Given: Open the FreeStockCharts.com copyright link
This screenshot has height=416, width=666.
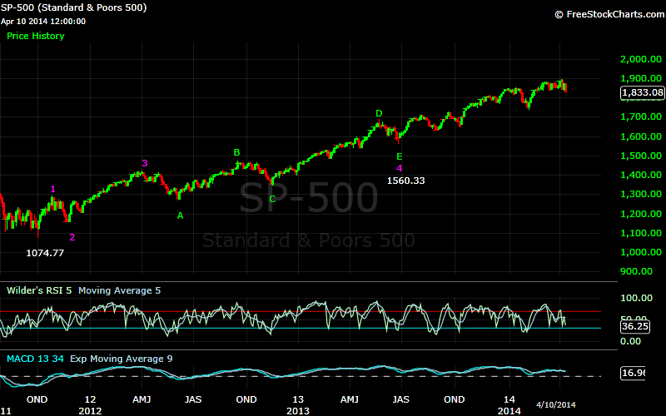Looking at the screenshot, I should pos(610,14).
